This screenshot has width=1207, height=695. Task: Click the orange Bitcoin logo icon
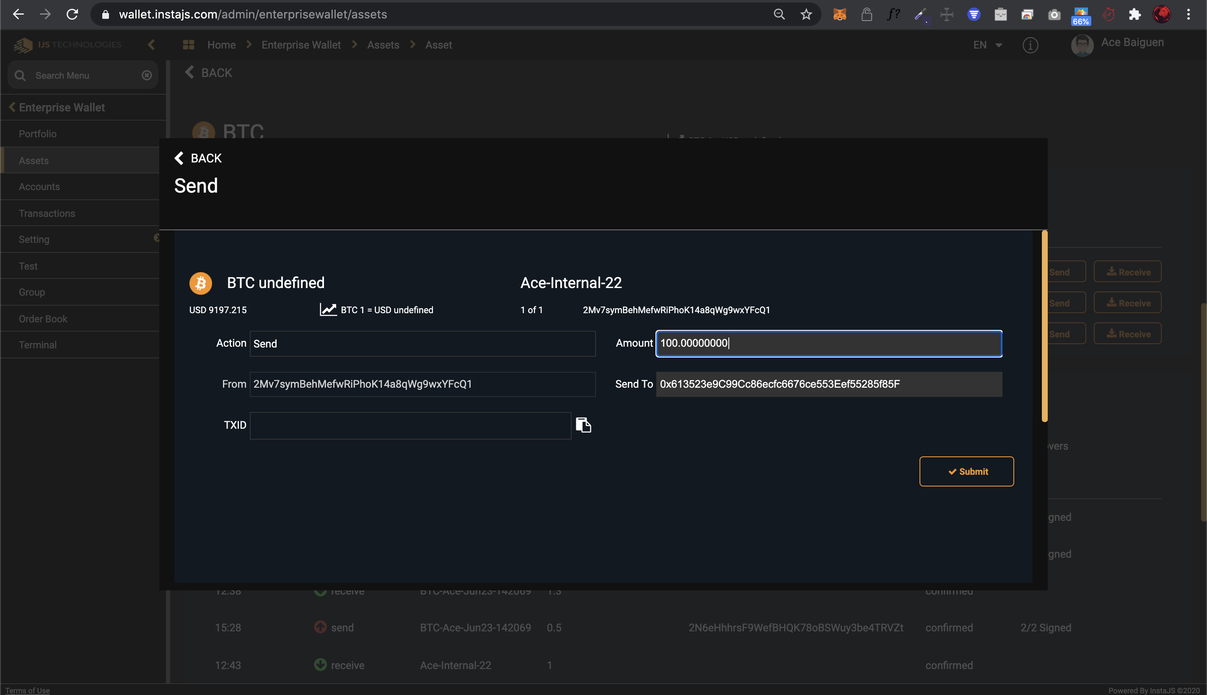click(201, 283)
